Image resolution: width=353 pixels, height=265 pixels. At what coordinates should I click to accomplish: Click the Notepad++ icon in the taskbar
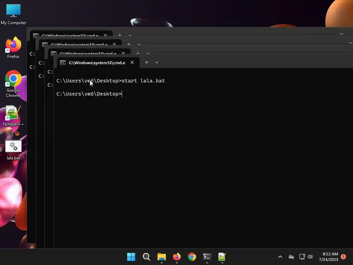click(x=222, y=257)
